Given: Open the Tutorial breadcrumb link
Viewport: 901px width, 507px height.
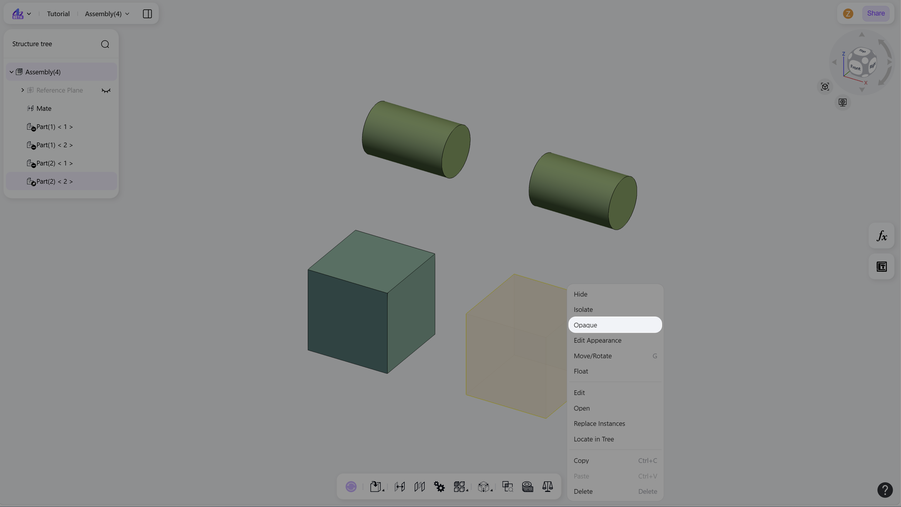Looking at the screenshot, I should pos(58,14).
